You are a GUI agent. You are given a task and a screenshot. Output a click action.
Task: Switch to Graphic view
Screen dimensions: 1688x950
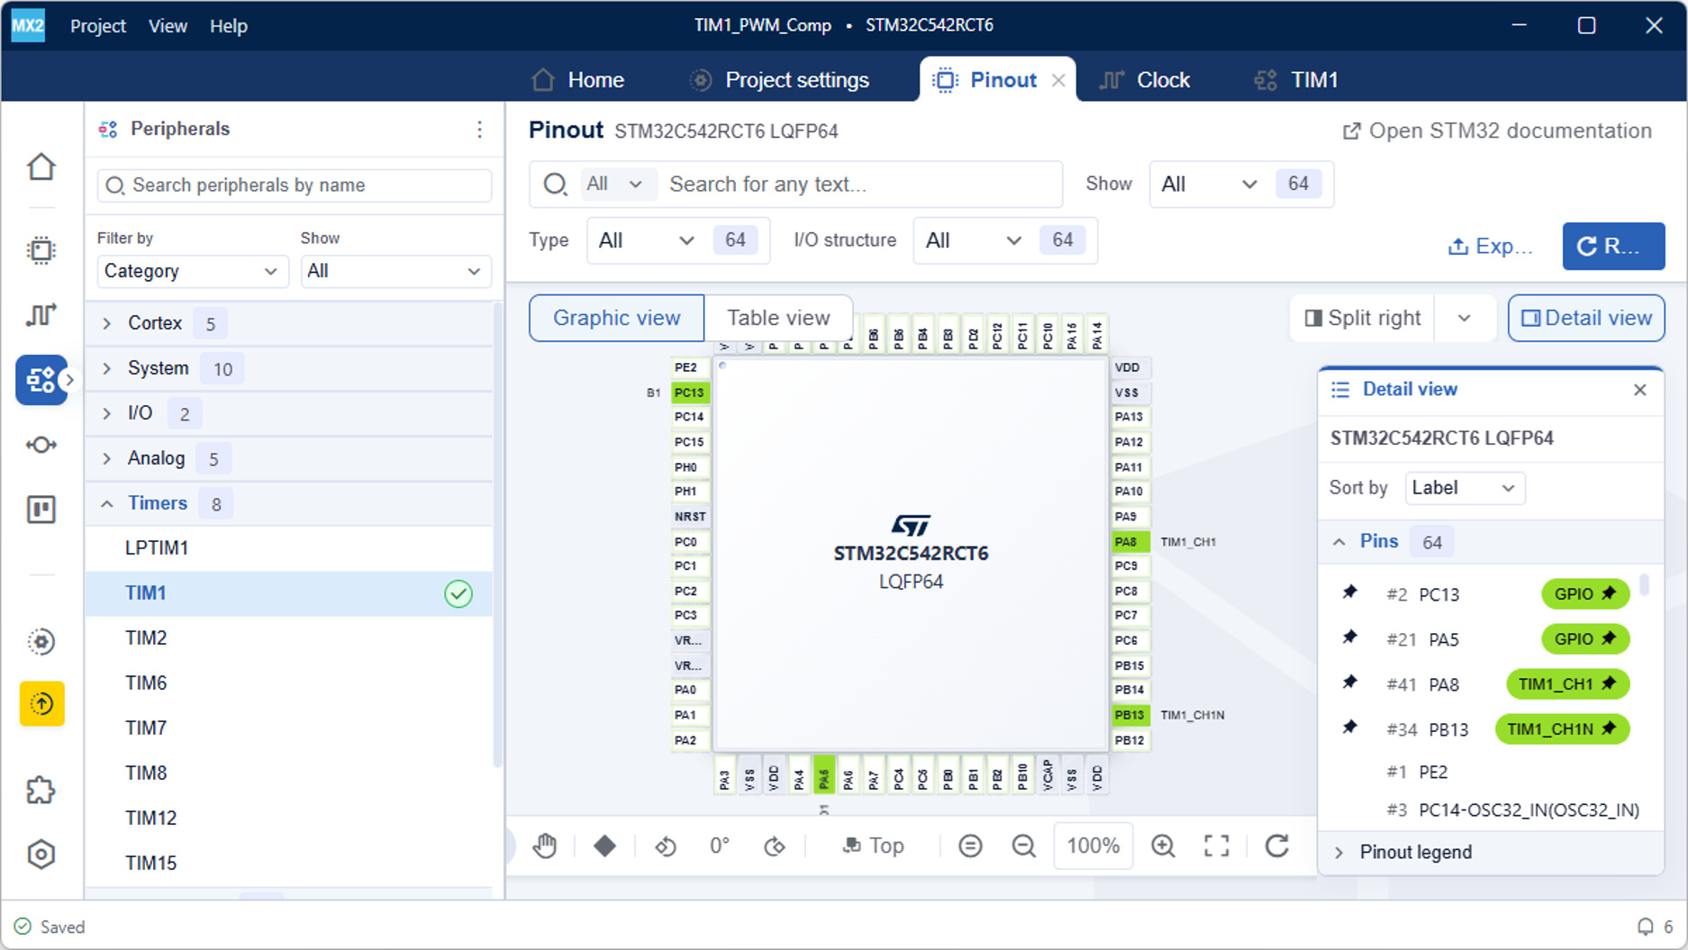point(617,318)
